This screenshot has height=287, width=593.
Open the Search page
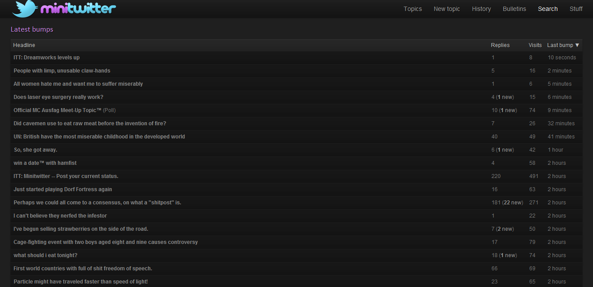[x=548, y=9]
